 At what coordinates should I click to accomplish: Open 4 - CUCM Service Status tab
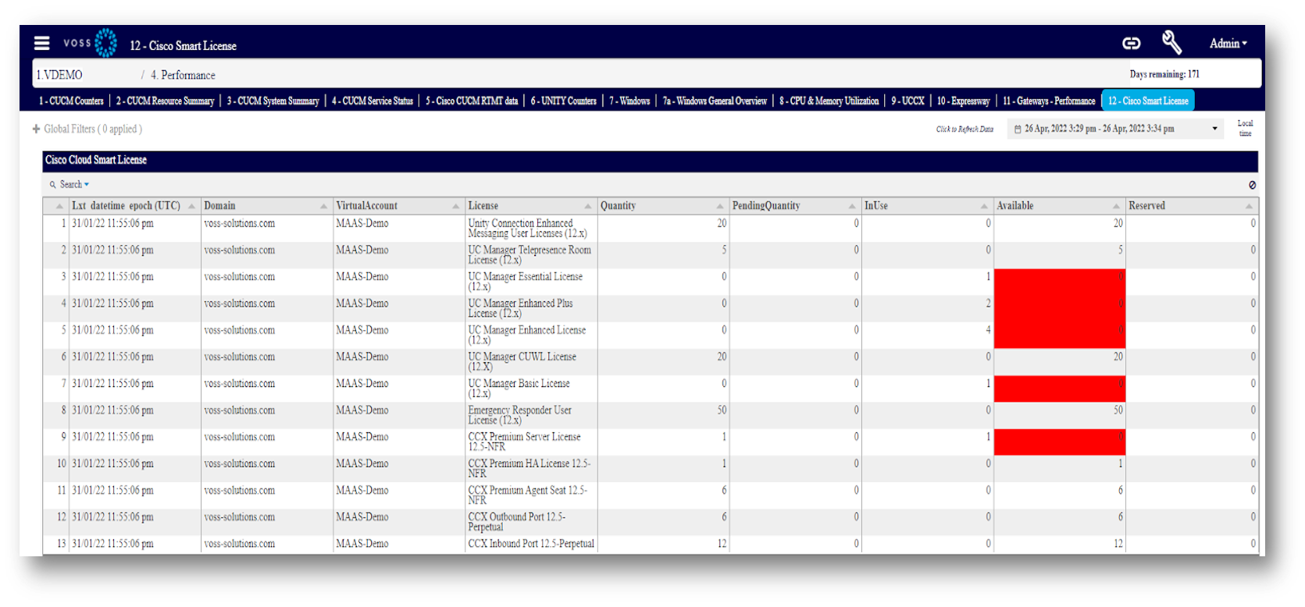[x=372, y=101]
